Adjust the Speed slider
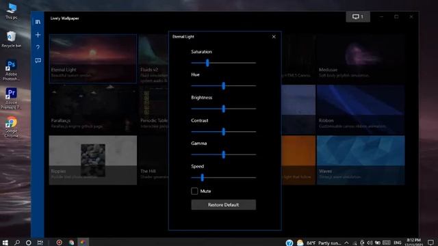Viewport: 438px width, 246px height. tap(223, 177)
